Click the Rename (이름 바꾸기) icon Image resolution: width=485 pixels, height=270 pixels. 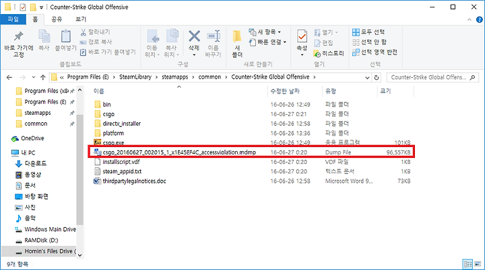tap(214, 36)
